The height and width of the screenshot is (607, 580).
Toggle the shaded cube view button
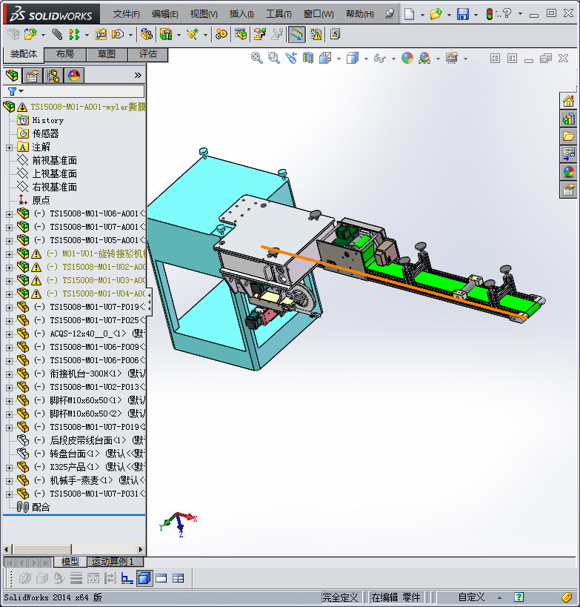144,578
